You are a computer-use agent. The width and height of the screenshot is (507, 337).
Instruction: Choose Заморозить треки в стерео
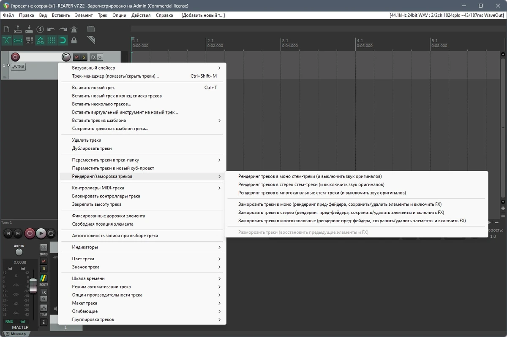tap(357, 213)
